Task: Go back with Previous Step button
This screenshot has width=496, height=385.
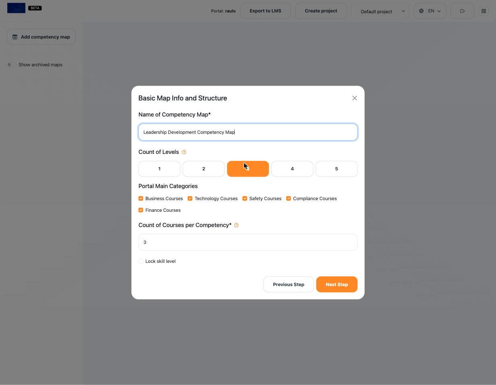Action: point(289,285)
